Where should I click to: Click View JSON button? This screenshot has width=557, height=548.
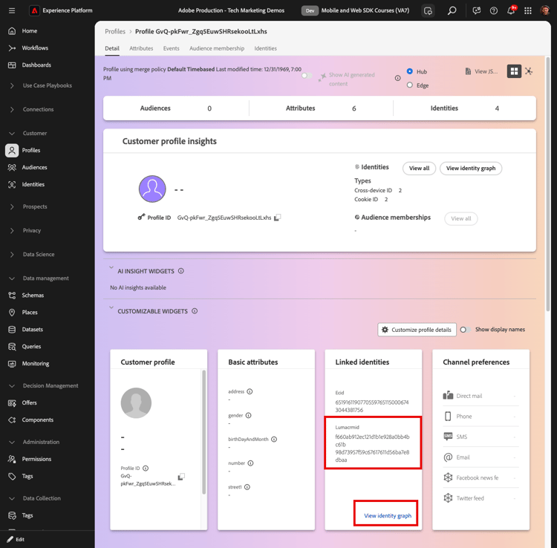[481, 71]
